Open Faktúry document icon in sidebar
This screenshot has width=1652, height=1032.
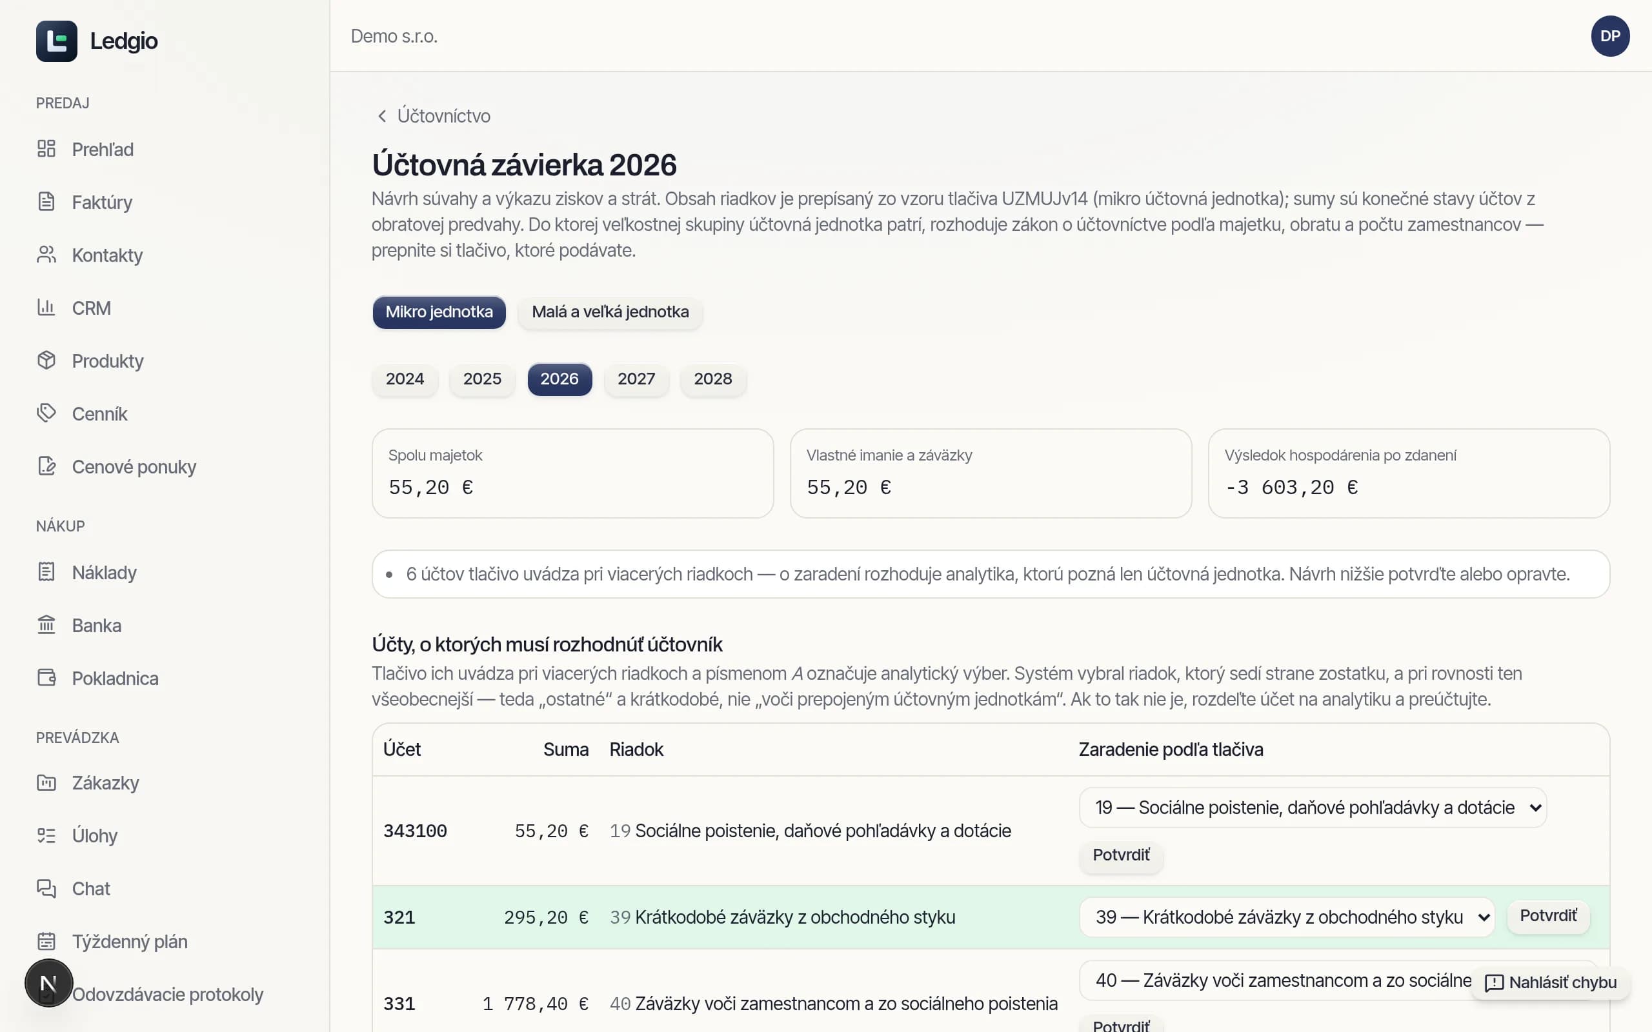pos(46,202)
